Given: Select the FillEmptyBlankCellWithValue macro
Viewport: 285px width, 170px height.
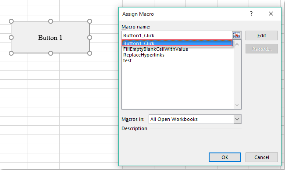Looking at the screenshot, I should click(156, 49).
